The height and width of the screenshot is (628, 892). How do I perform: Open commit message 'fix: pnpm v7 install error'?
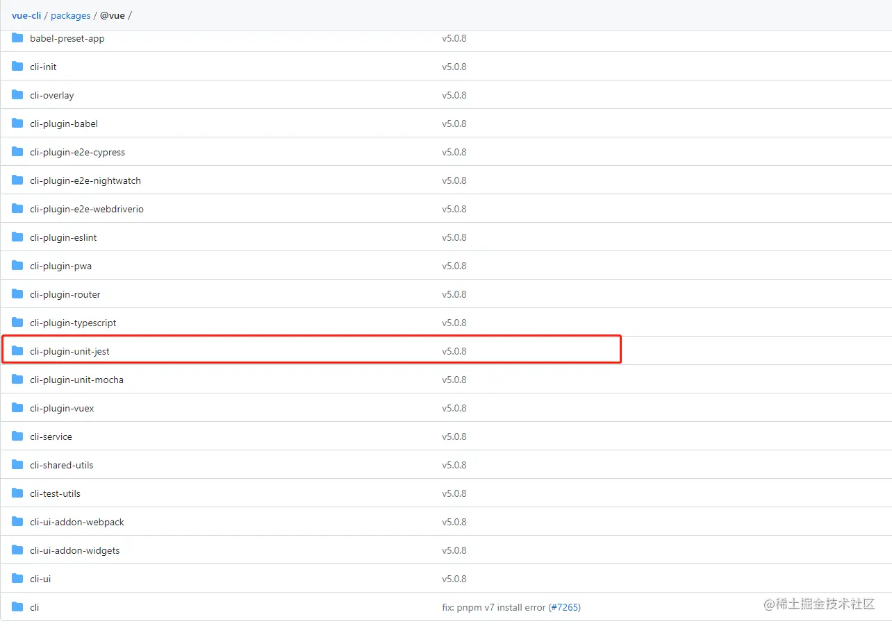tap(494, 608)
